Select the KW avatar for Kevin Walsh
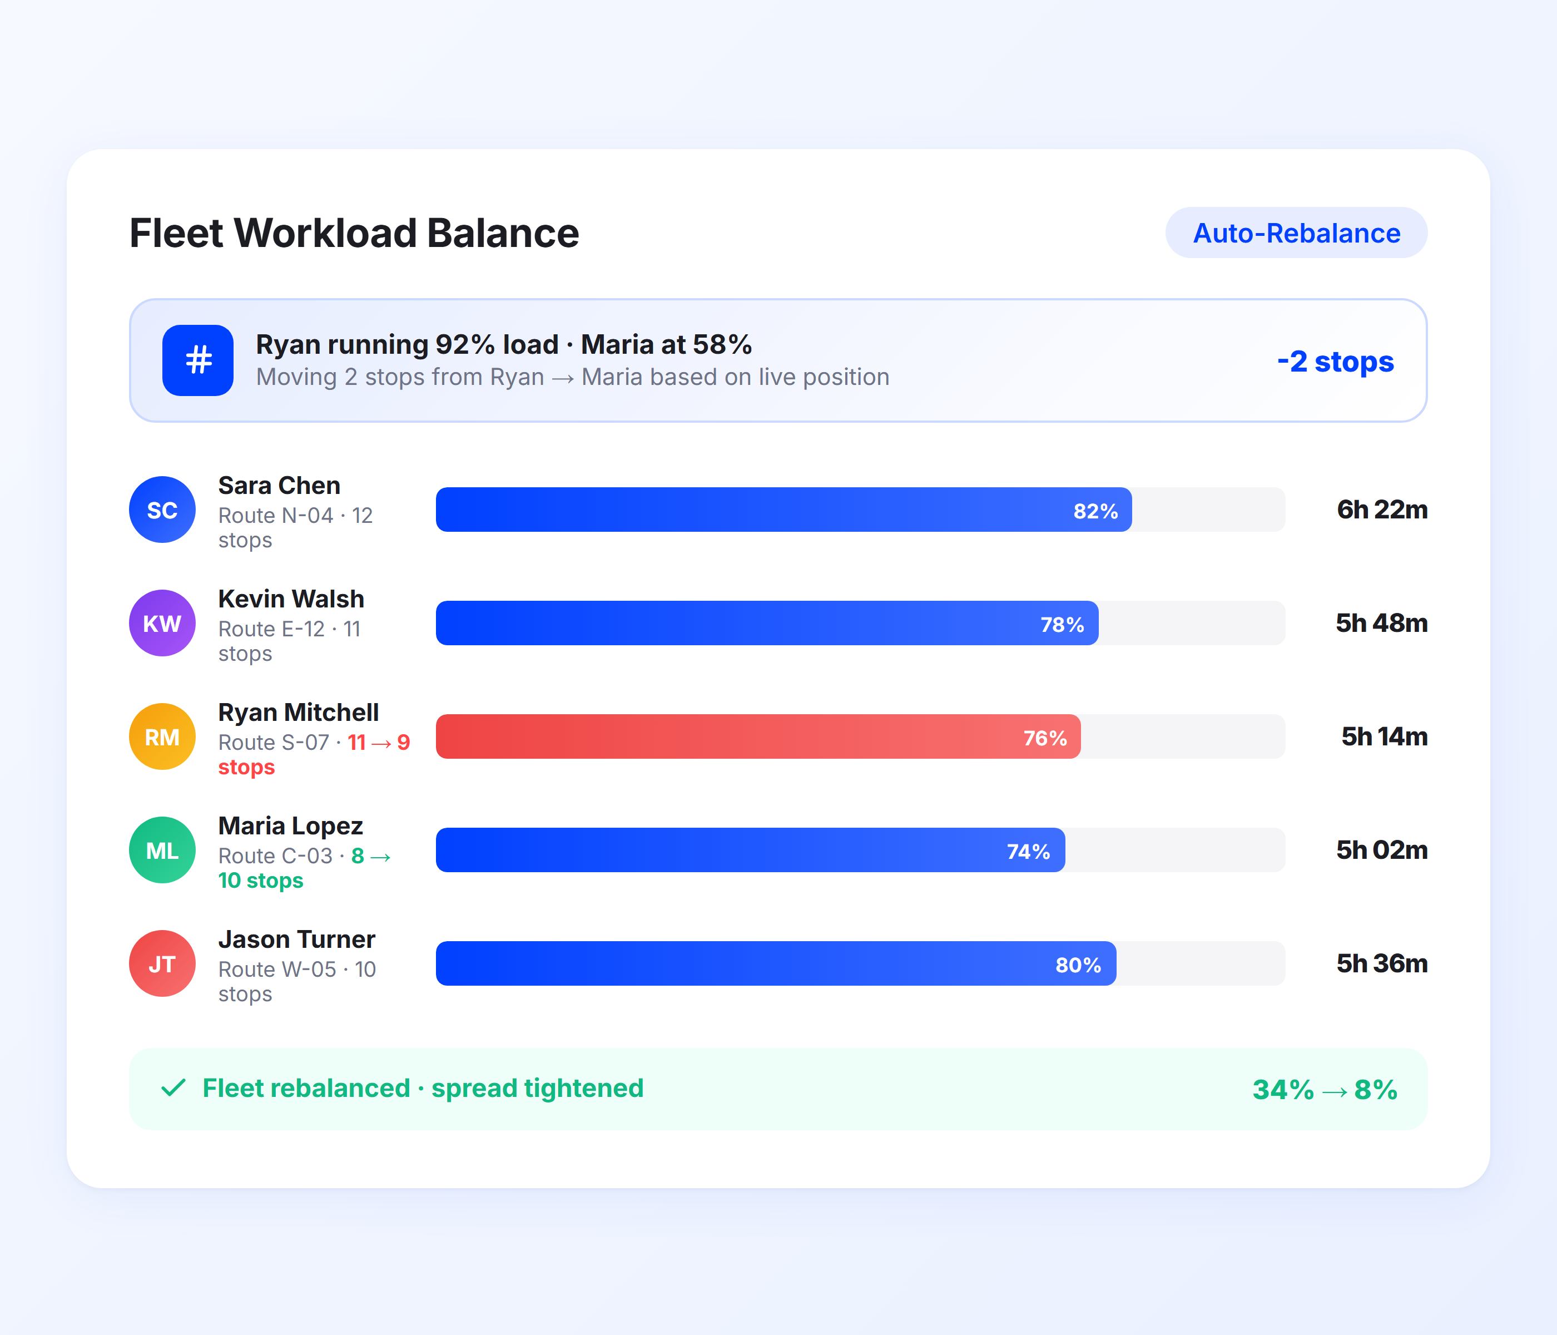The height and width of the screenshot is (1335, 1557). (162, 623)
